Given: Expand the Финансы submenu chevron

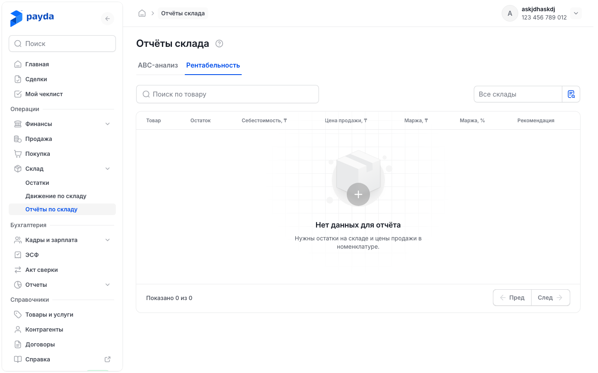Looking at the screenshot, I should click(x=108, y=124).
